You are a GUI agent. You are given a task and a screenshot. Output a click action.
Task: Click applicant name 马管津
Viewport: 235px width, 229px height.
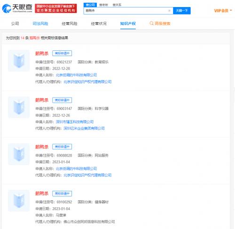tap(61, 215)
